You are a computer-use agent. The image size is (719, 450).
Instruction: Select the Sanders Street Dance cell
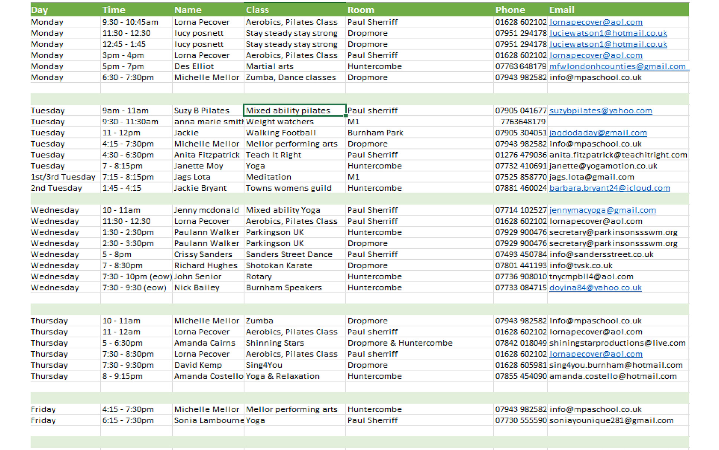pyautogui.click(x=295, y=254)
